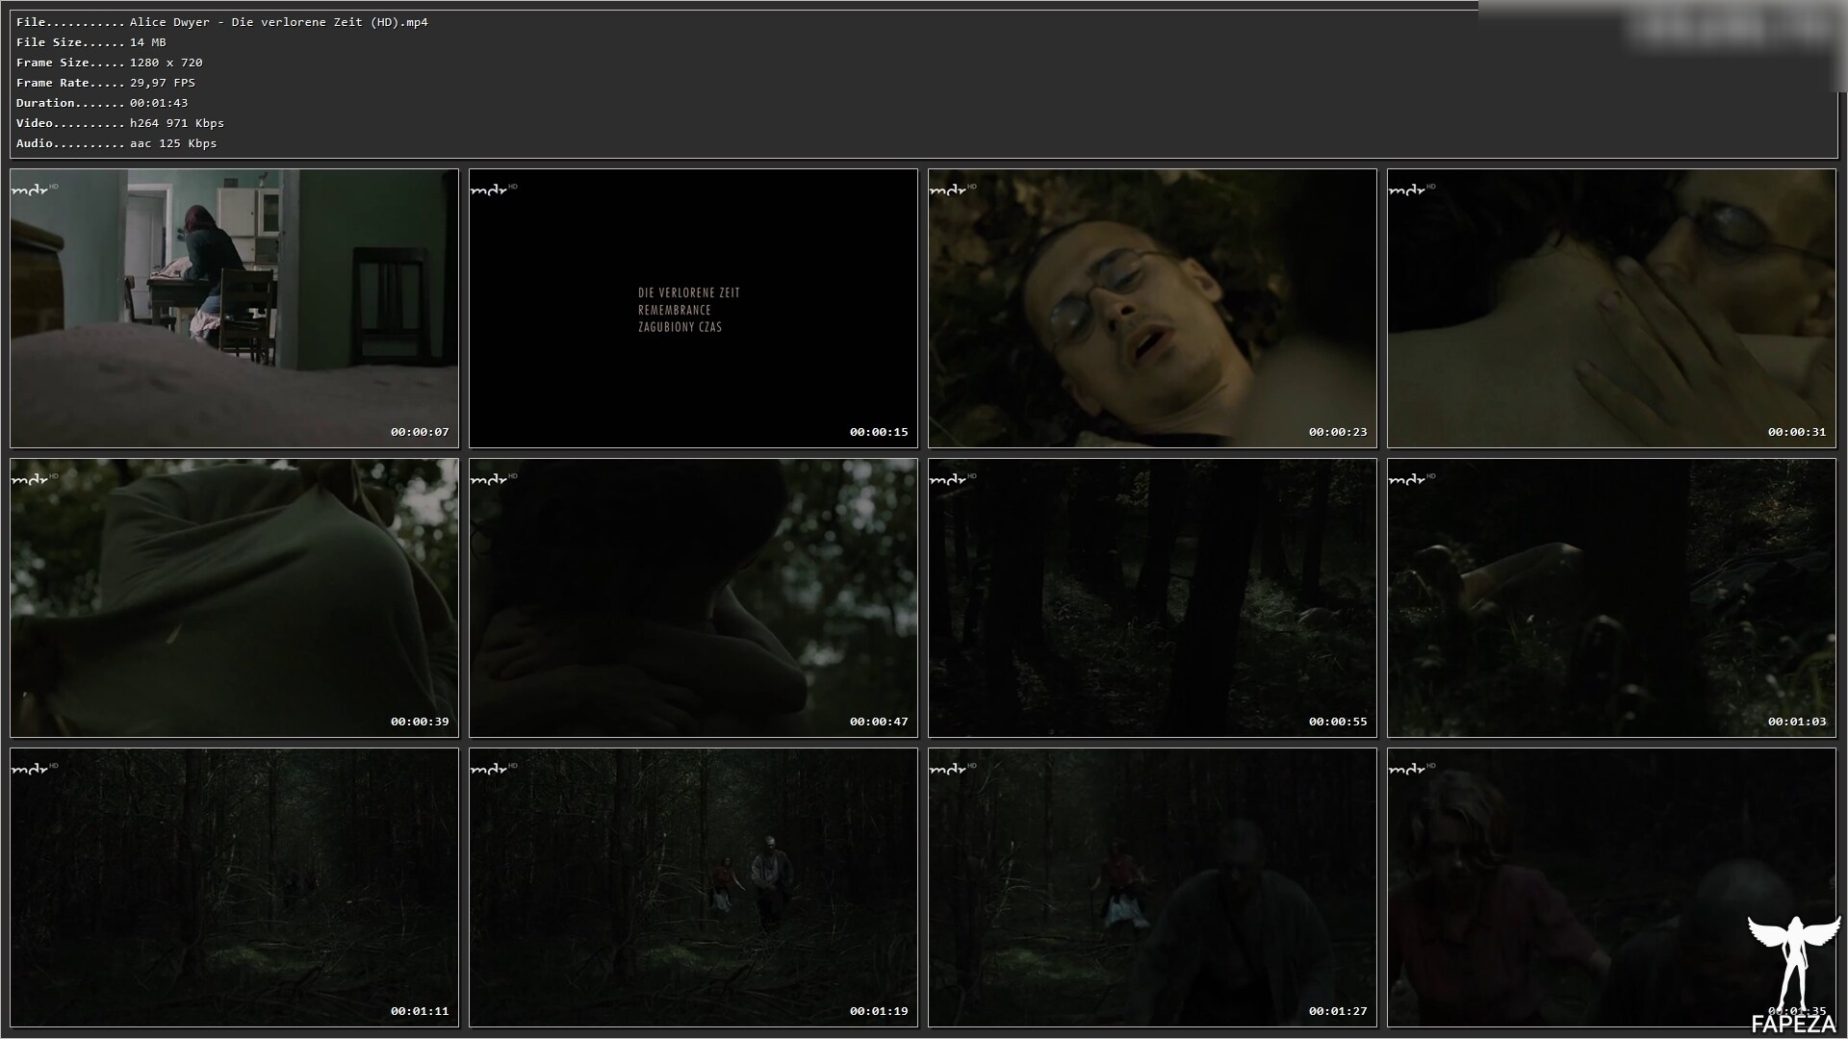Click the file name 'Alice Dwyer - Die verlorene Zeit (HD).mp4'

(x=279, y=22)
